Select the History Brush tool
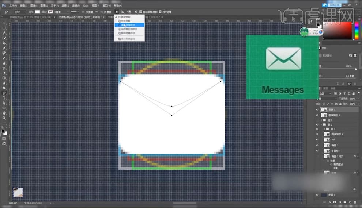This screenshot has height=208, width=362. (4, 68)
